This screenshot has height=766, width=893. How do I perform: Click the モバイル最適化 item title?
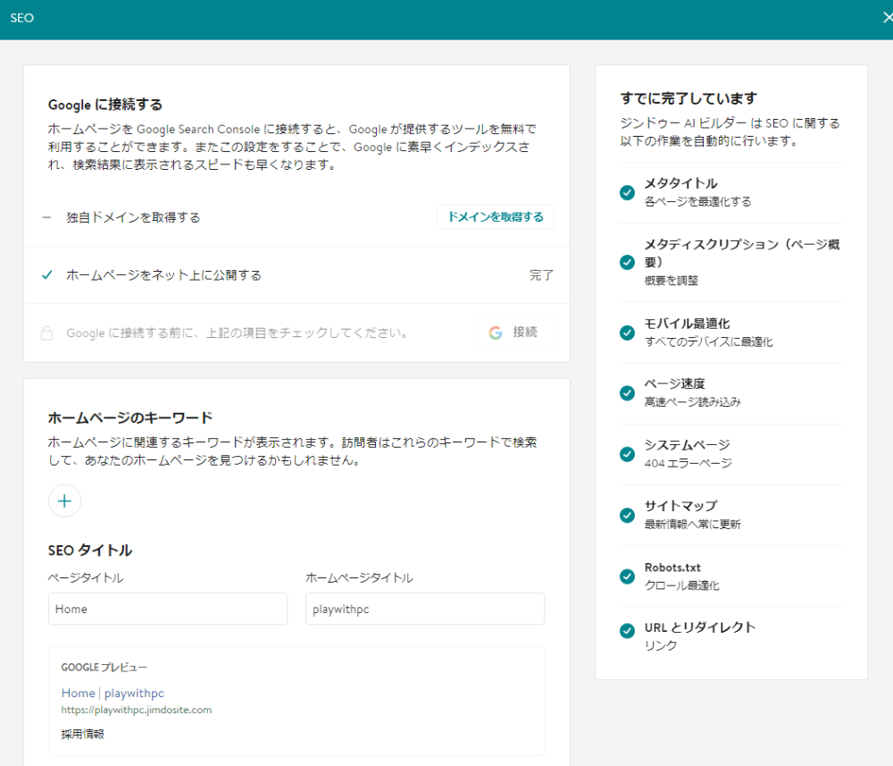click(x=687, y=324)
